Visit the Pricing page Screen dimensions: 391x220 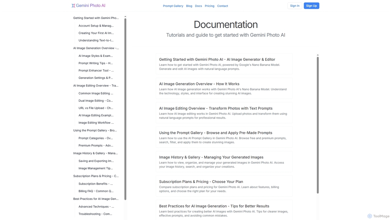click(210, 6)
